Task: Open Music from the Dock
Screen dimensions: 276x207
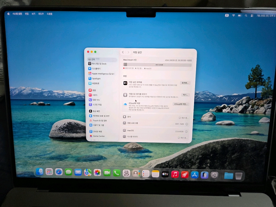Action: (175, 174)
